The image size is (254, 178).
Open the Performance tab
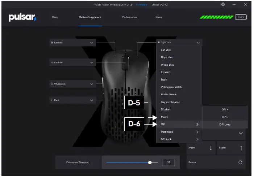[x=129, y=17]
